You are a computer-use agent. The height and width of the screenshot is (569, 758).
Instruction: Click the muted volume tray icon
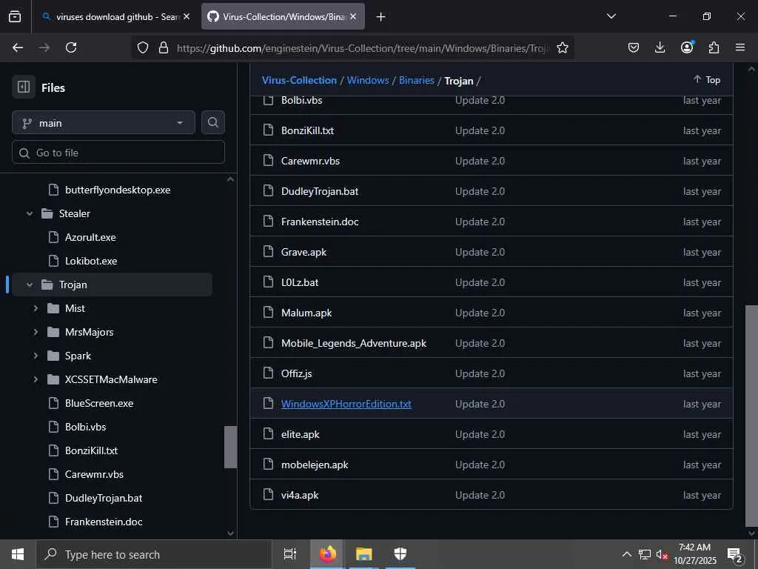coord(661,554)
